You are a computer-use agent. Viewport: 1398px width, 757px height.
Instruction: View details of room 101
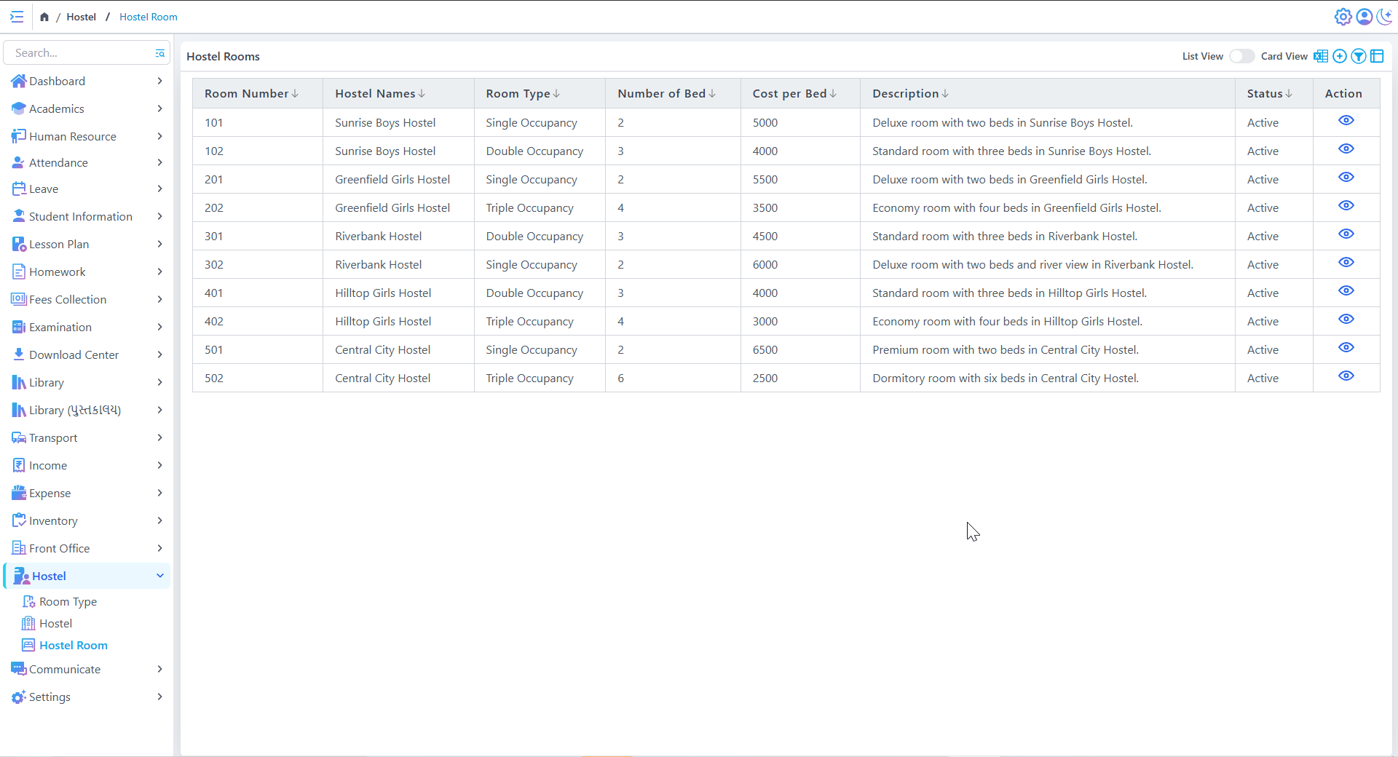click(1346, 121)
